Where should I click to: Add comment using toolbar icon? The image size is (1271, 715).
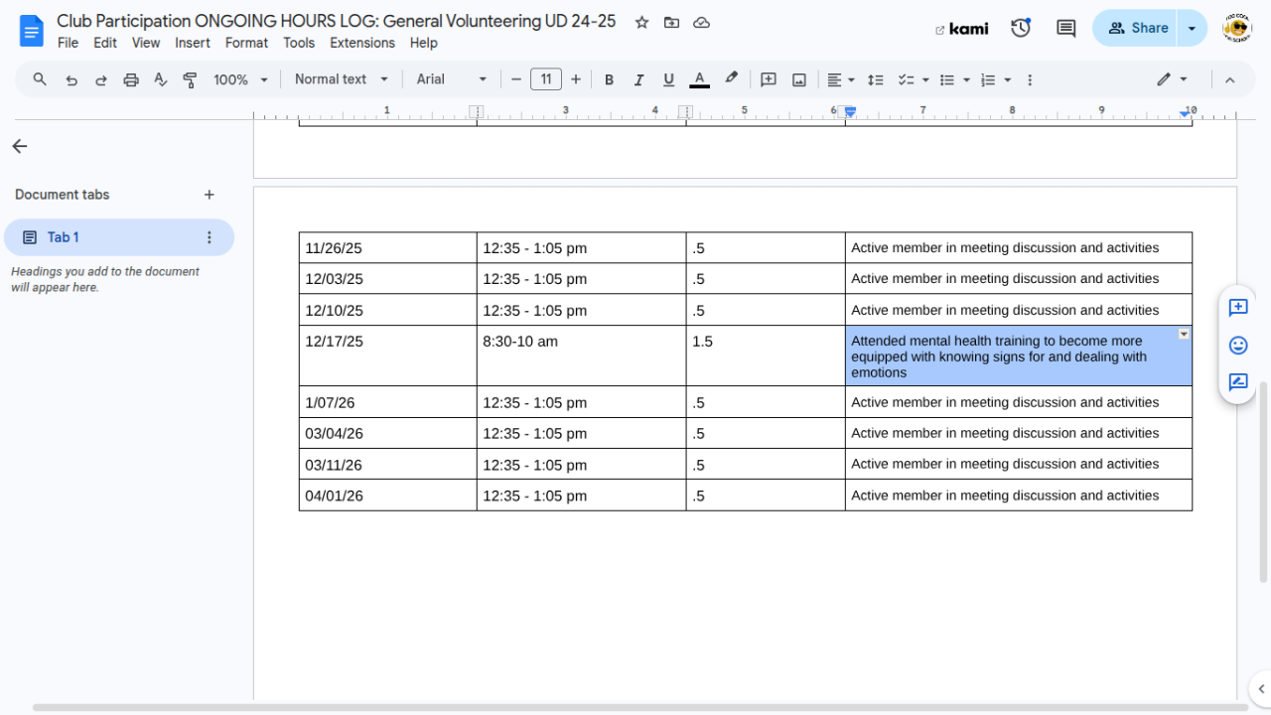point(768,79)
